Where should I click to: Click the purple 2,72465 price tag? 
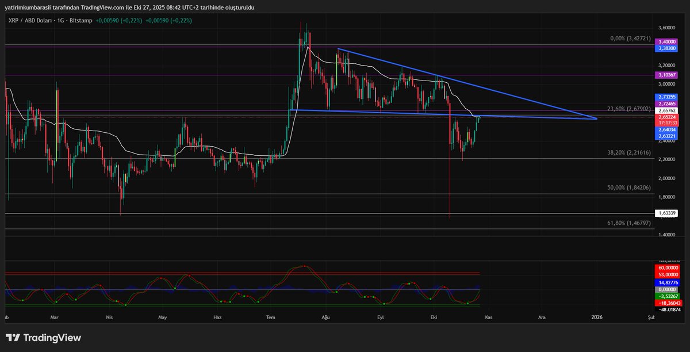[668, 104]
